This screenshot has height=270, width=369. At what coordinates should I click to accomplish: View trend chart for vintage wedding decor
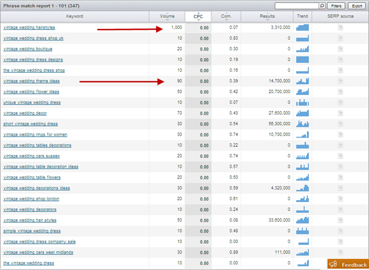coord(302,113)
